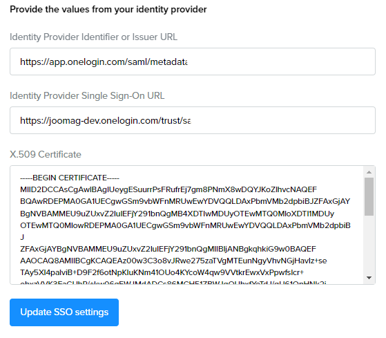Place cursor on the BEGIN CERTIFICATE line
386x338 pixels.
click(70, 178)
